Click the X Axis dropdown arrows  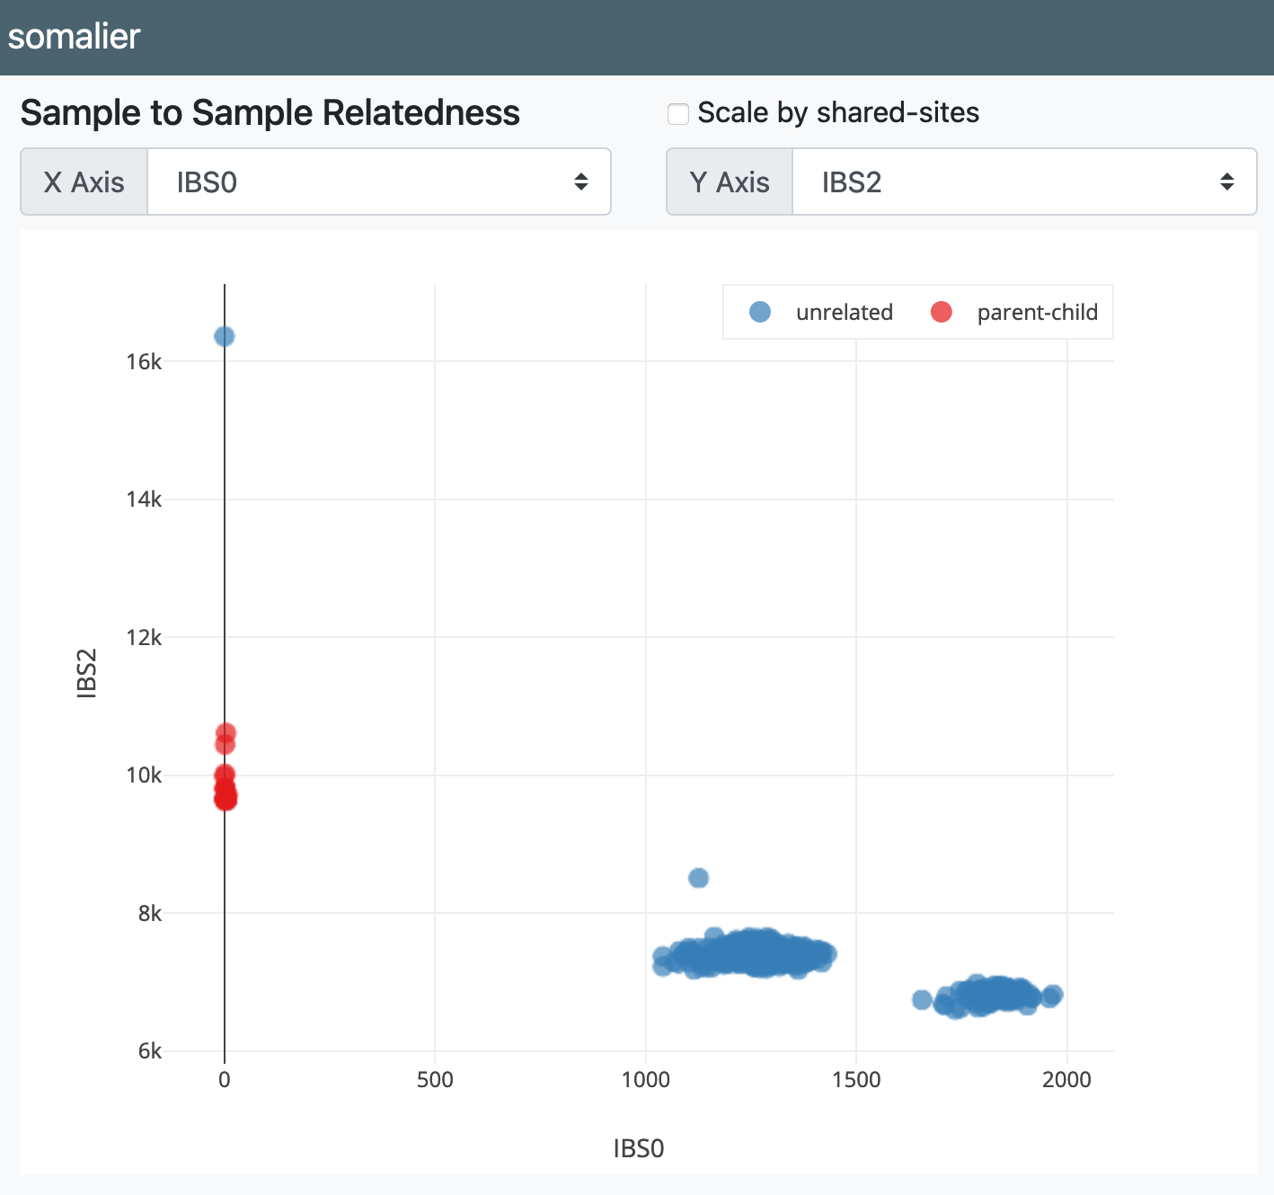[x=581, y=182]
